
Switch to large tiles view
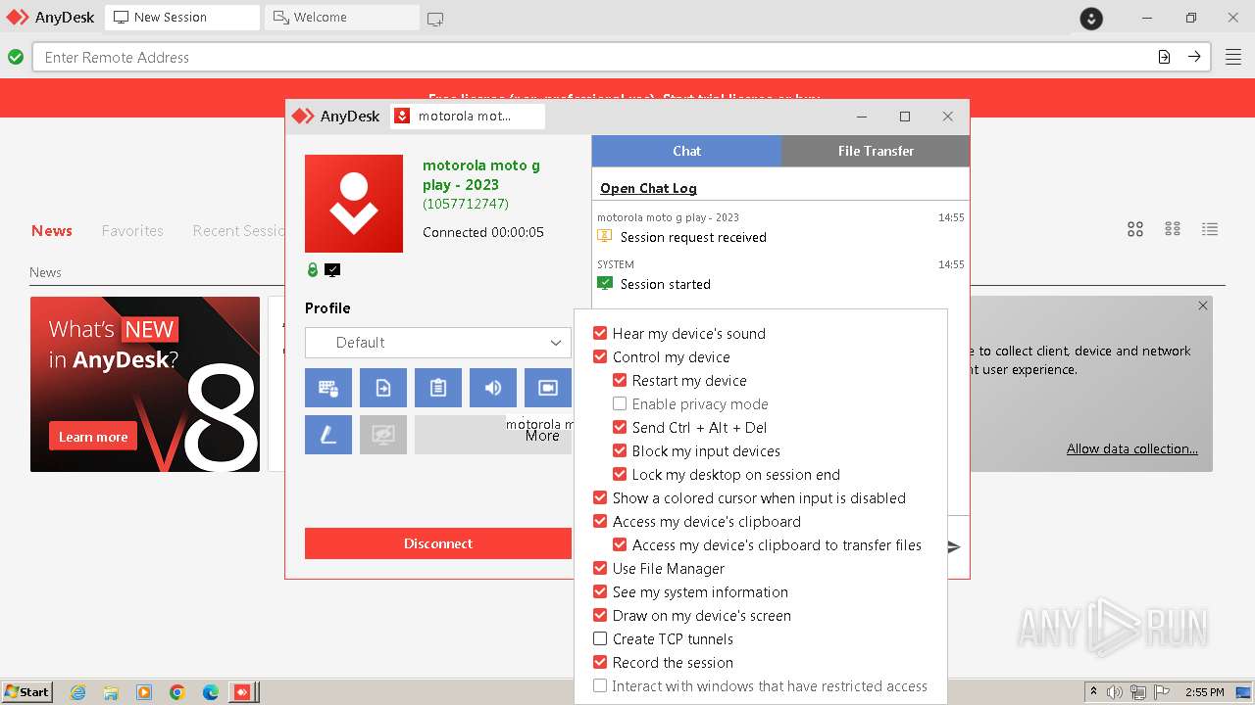[x=1135, y=229]
